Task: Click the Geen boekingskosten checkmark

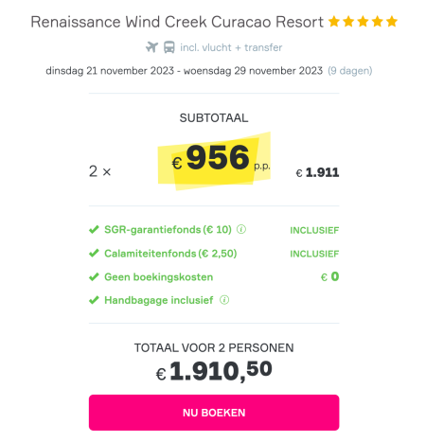Action: (94, 276)
